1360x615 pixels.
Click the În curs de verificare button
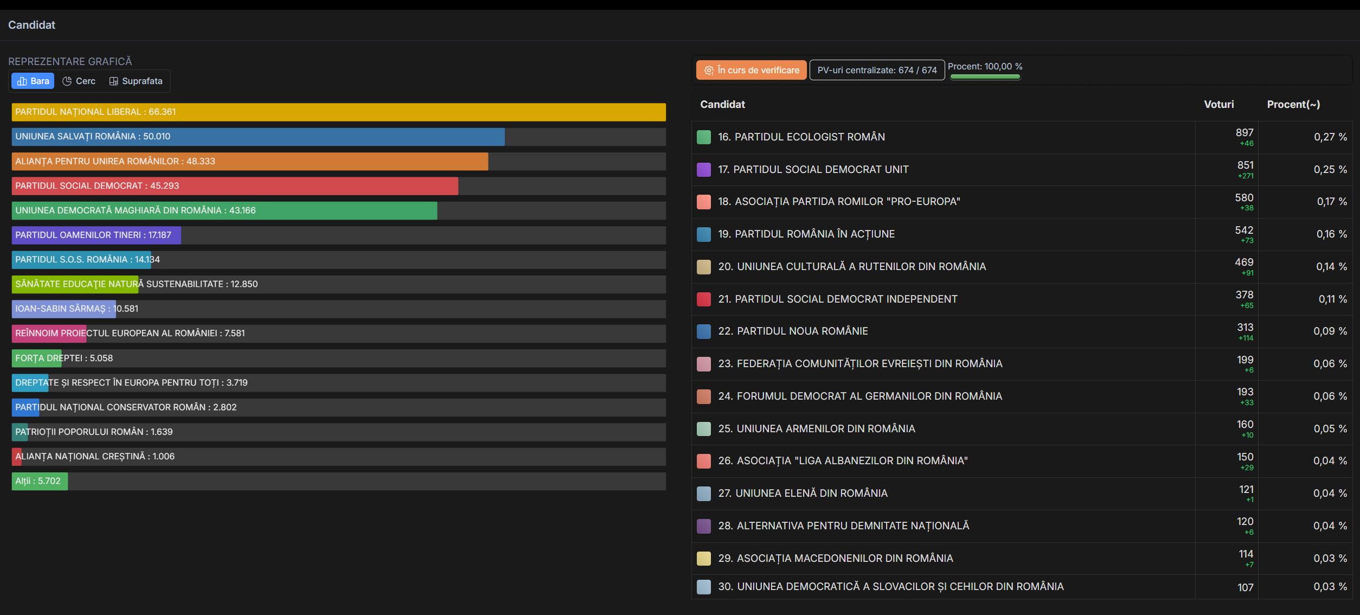click(x=752, y=71)
